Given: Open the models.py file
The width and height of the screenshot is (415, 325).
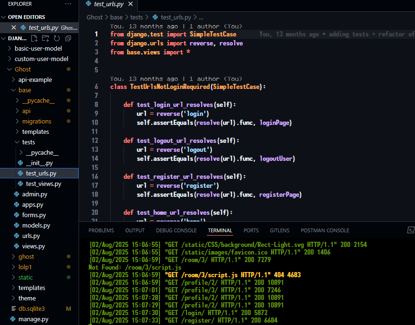Looking at the screenshot, I should click(36, 226).
